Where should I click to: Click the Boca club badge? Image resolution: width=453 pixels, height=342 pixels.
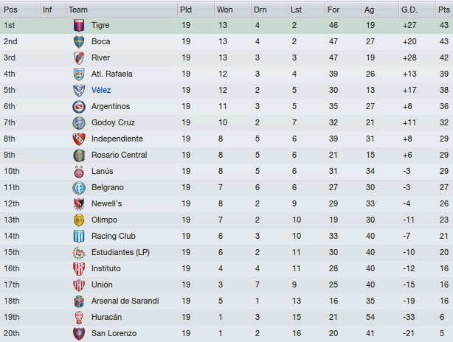click(79, 41)
